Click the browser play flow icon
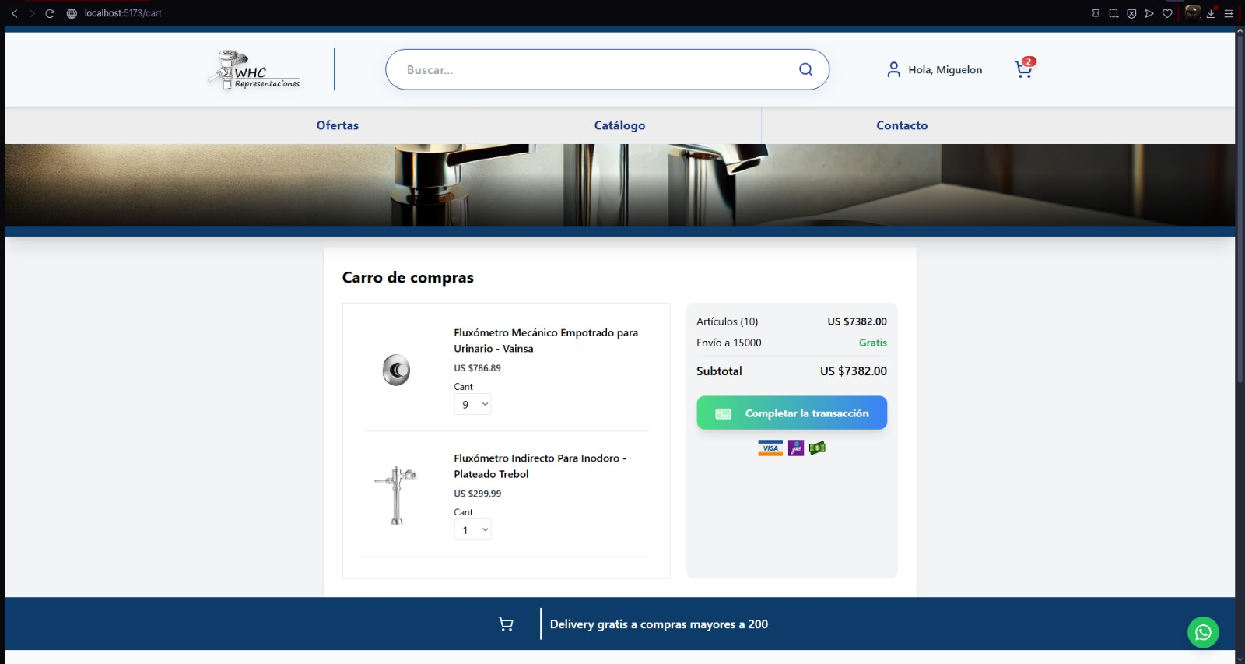 pyautogui.click(x=1149, y=13)
